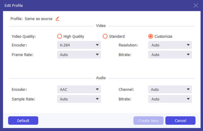Select the High Quality radio button
203x131 pixels.
[60, 36]
